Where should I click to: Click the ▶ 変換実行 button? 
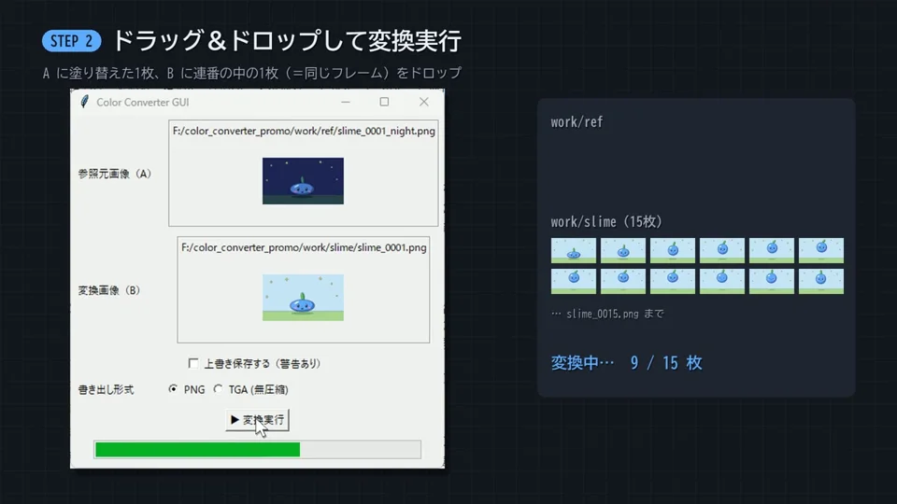click(257, 420)
